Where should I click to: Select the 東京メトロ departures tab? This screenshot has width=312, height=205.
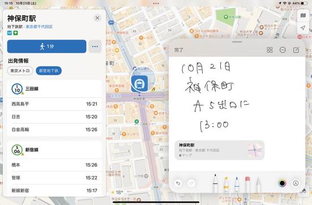click(20, 71)
